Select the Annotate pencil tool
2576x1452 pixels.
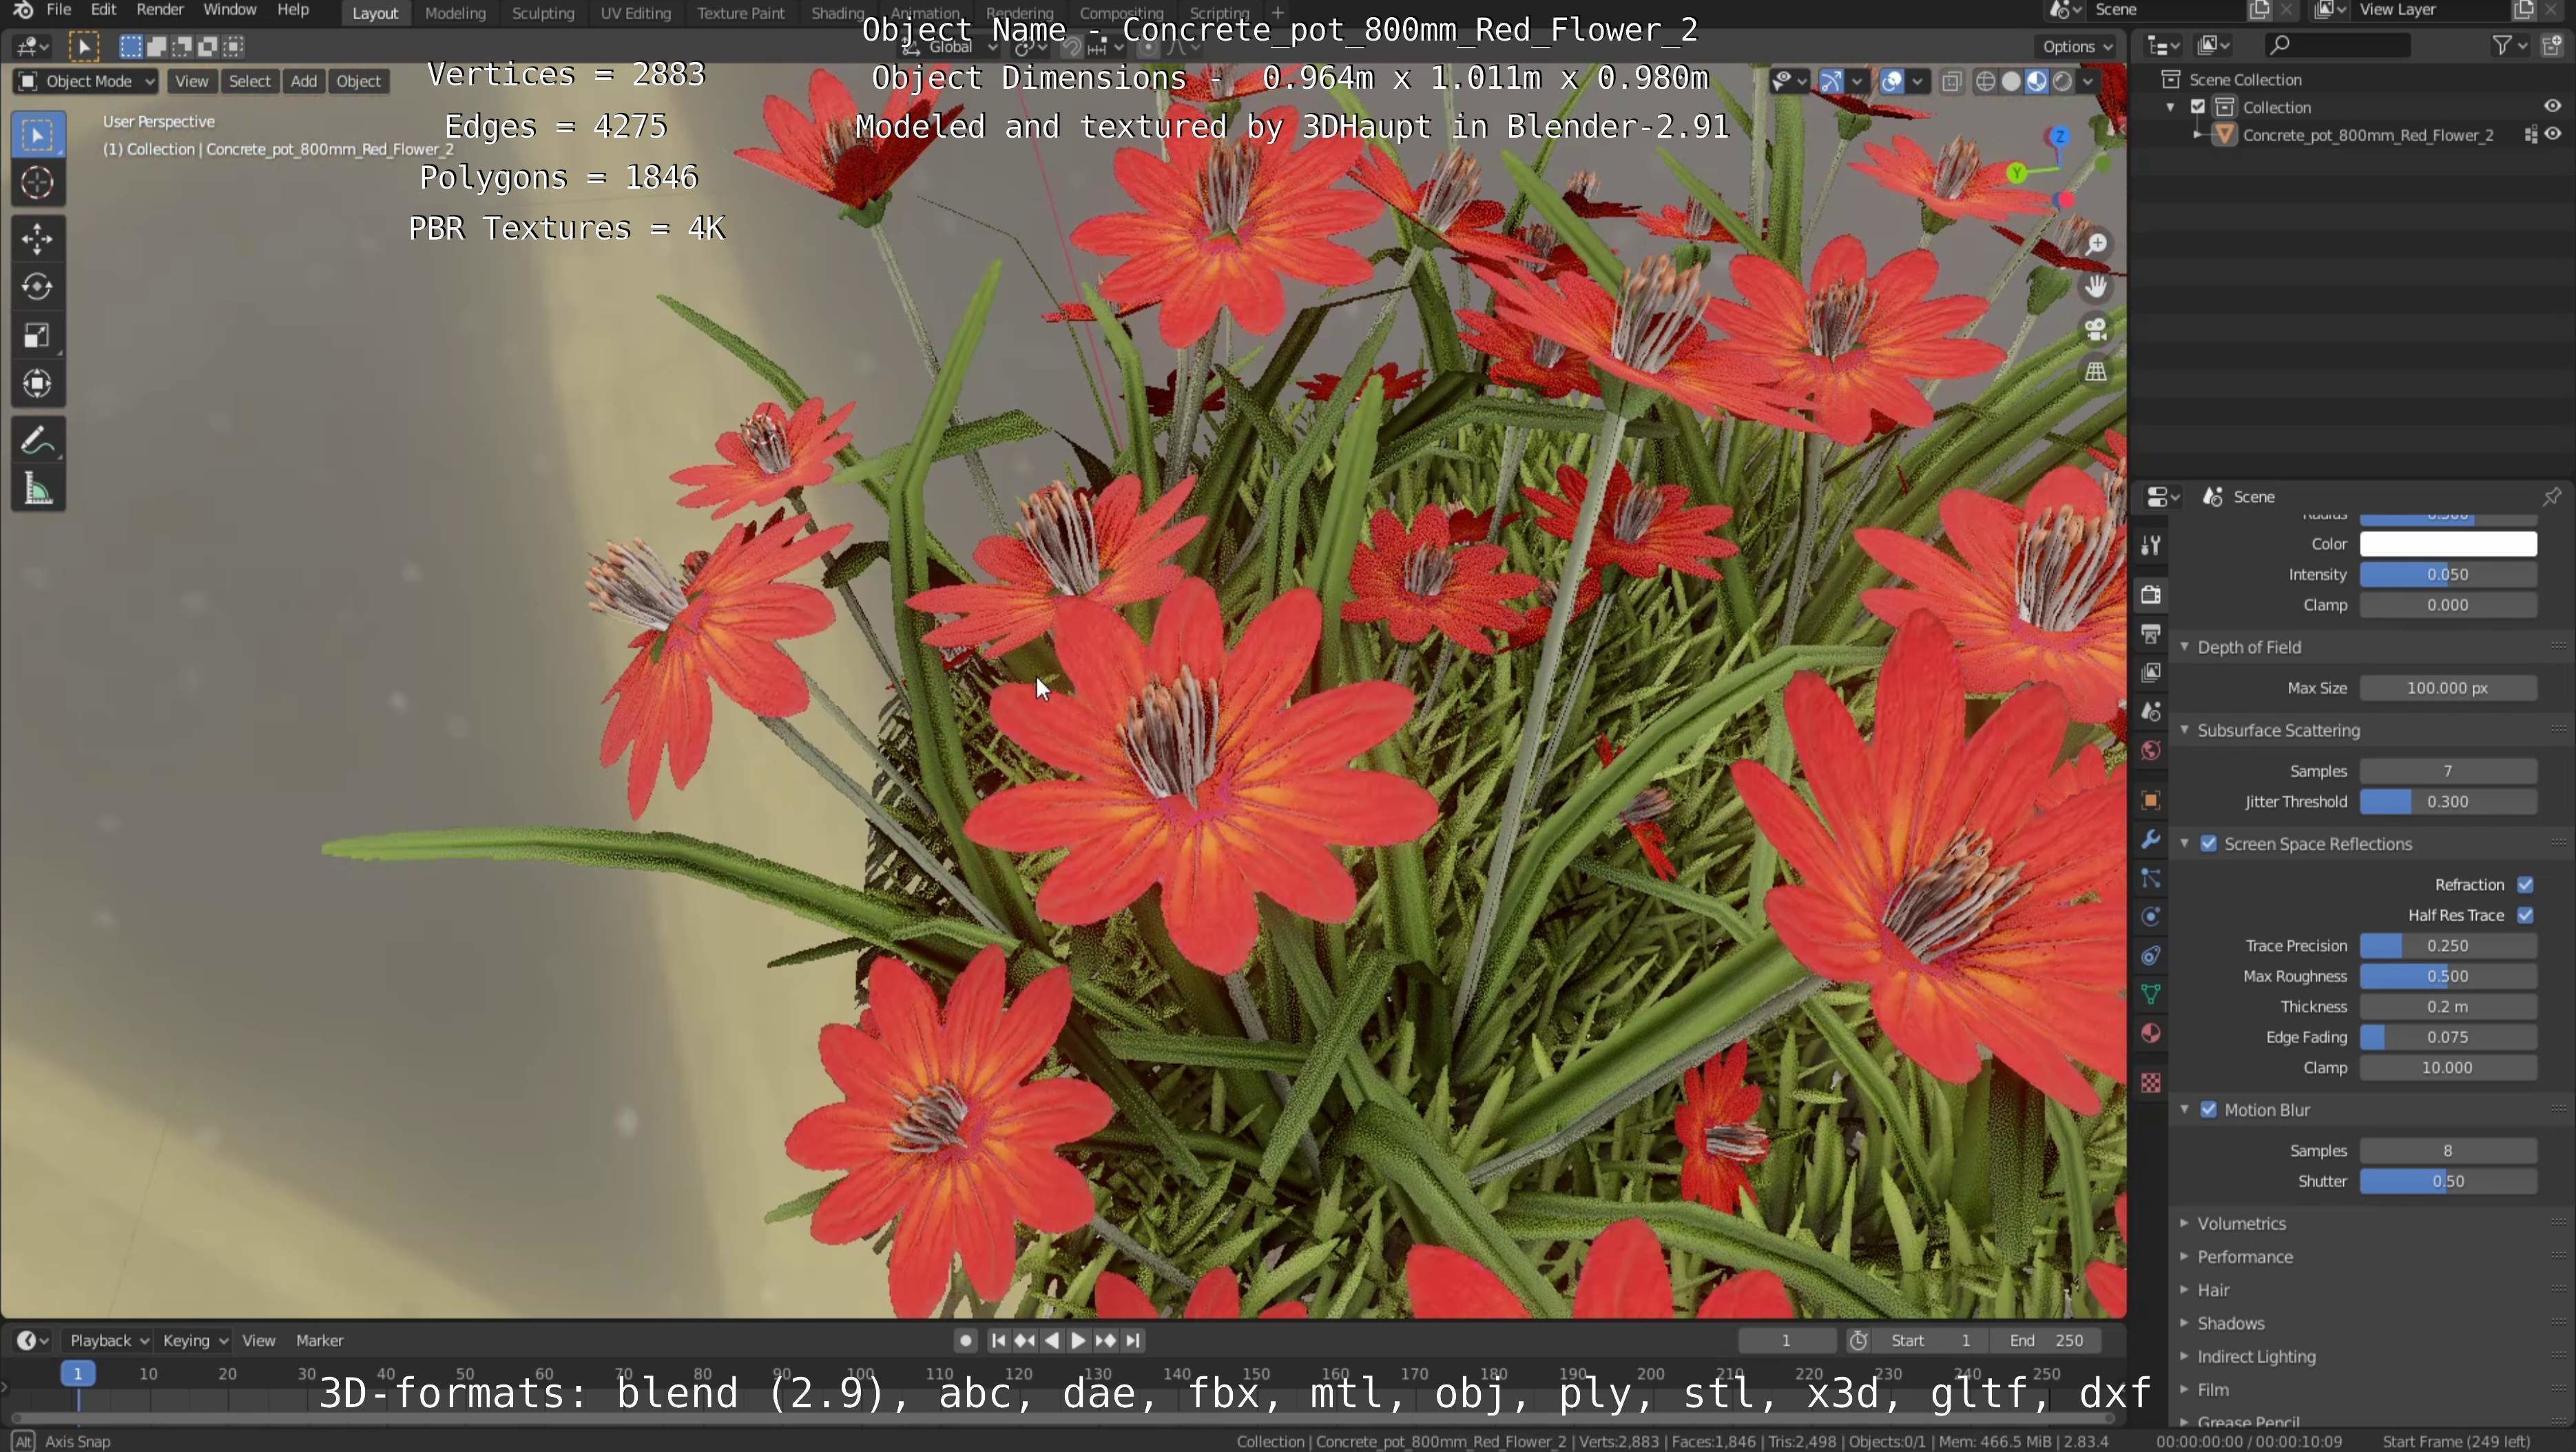(37, 440)
